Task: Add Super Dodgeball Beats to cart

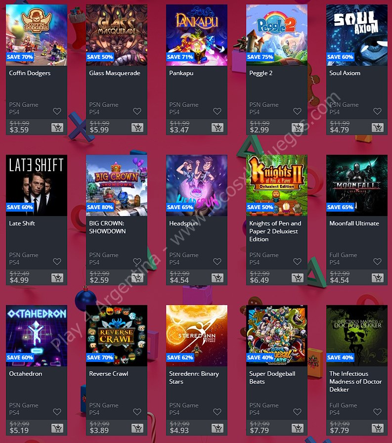Action: [298, 428]
